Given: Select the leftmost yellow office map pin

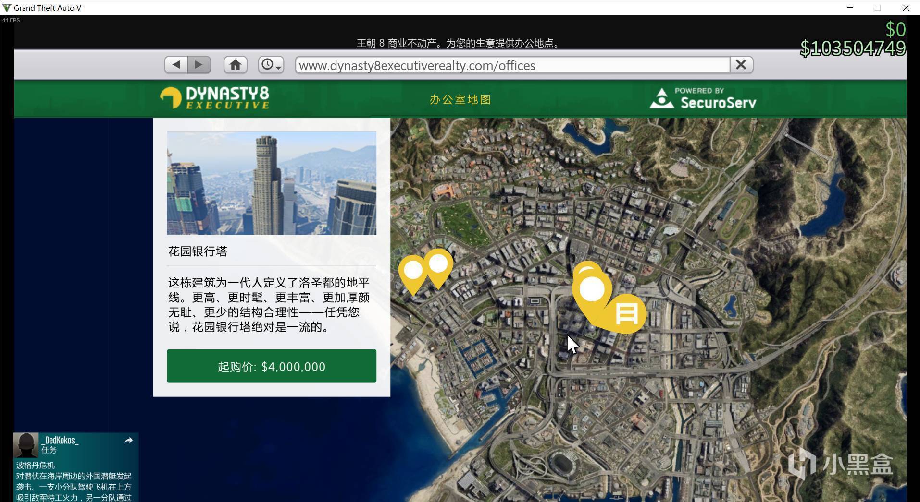Looking at the screenshot, I should (x=412, y=275).
